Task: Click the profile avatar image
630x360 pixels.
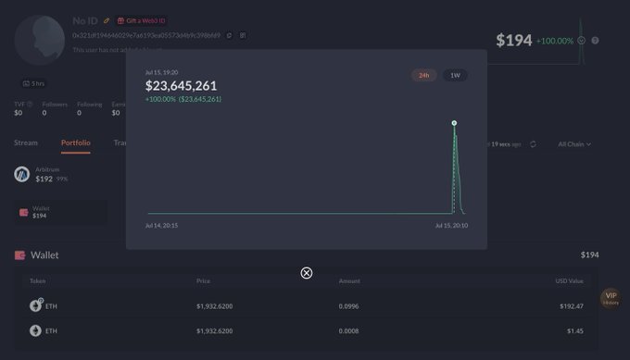Action: (x=39, y=40)
